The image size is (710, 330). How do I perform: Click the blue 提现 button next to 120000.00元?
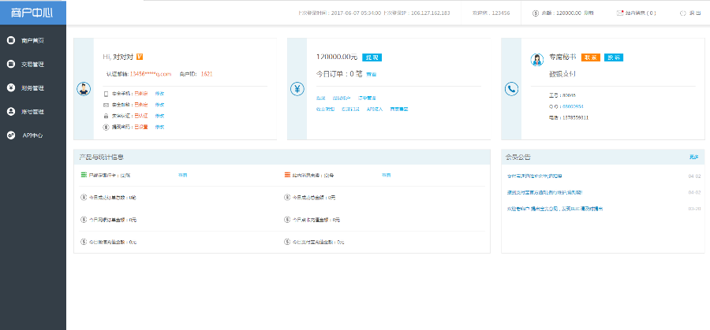pyautogui.click(x=372, y=57)
